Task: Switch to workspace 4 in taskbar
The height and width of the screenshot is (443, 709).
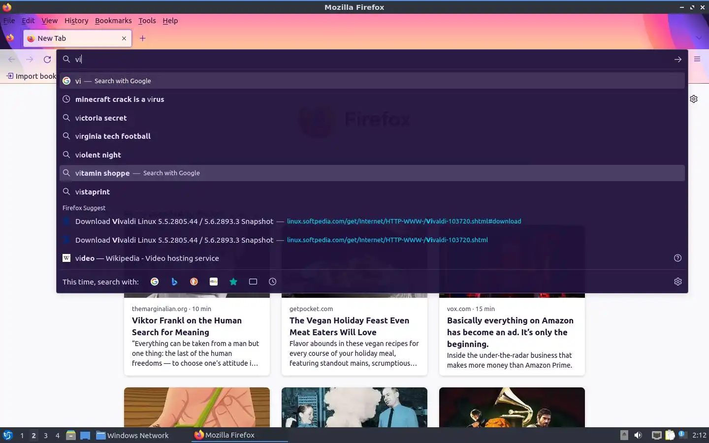Action: pos(58,435)
